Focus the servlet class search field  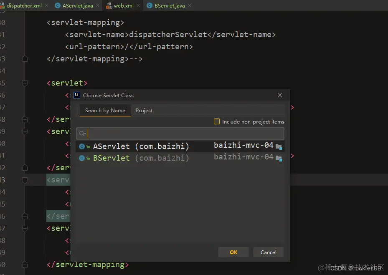click(180, 134)
